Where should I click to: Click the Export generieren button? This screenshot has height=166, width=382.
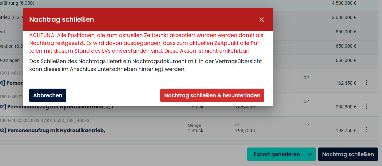coord(277,154)
